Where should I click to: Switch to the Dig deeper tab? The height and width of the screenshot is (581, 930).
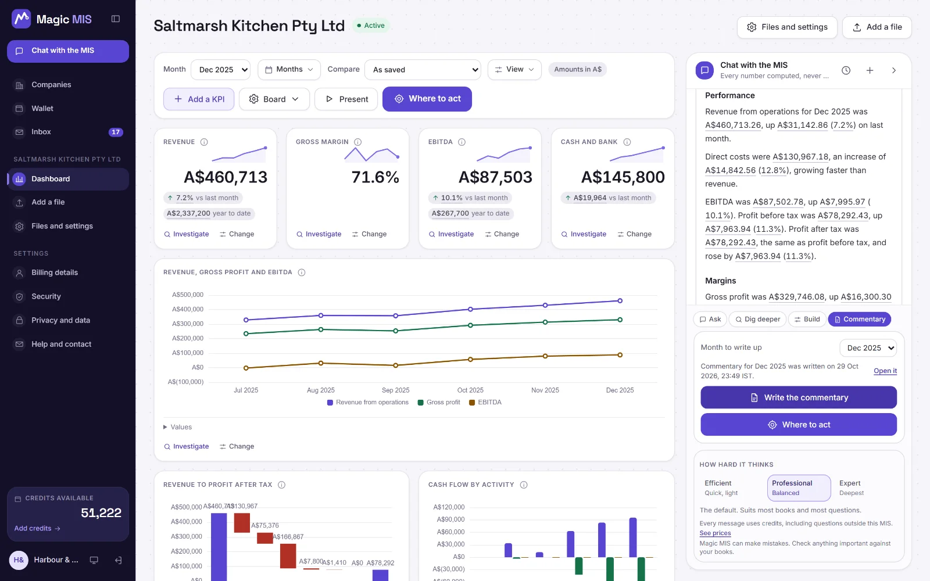757,320
